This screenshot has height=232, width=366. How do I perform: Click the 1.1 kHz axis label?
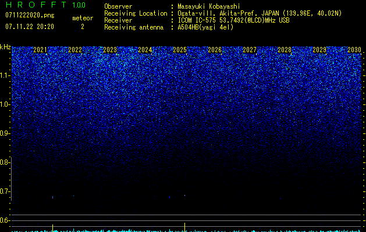pos(5,75)
